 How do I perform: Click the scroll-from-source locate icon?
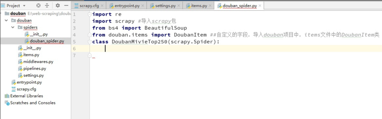[x=38, y=5]
